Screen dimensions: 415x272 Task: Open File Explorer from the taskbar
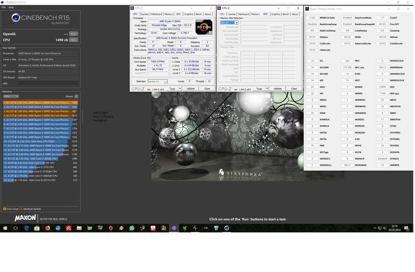click(x=79, y=228)
